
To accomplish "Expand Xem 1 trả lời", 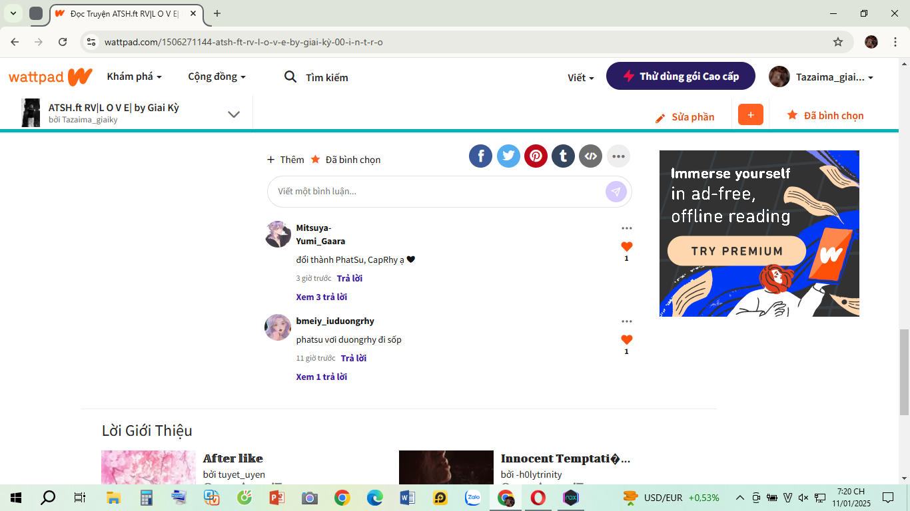I will pyautogui.click(x=322, y=377).
